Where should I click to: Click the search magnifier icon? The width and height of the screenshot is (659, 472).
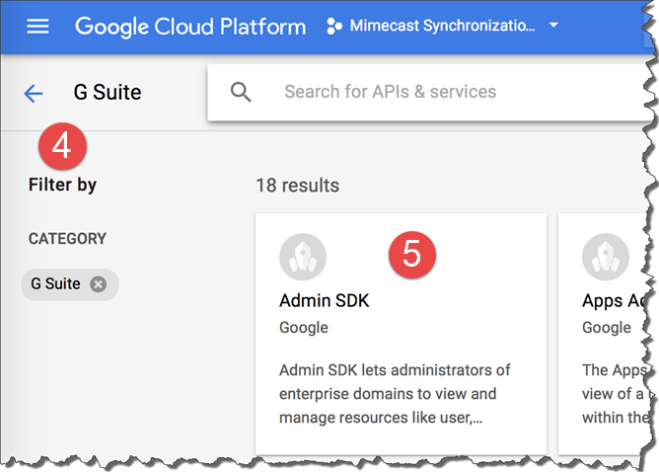[x=241, y=92]
